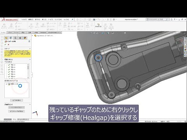
Task: Toggle Instant3D in the ribbon
Action: tap(98, 25)
